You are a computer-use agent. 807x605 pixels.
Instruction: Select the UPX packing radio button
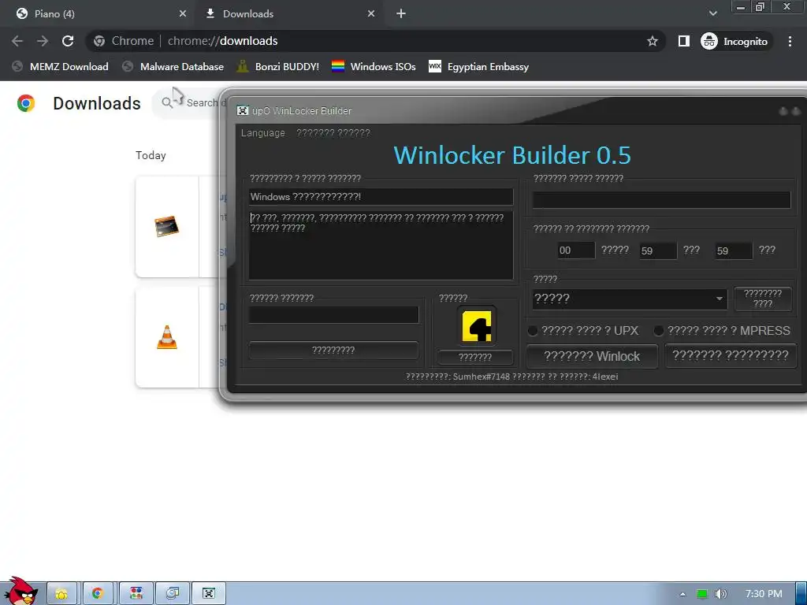click(x=533, y=331)
